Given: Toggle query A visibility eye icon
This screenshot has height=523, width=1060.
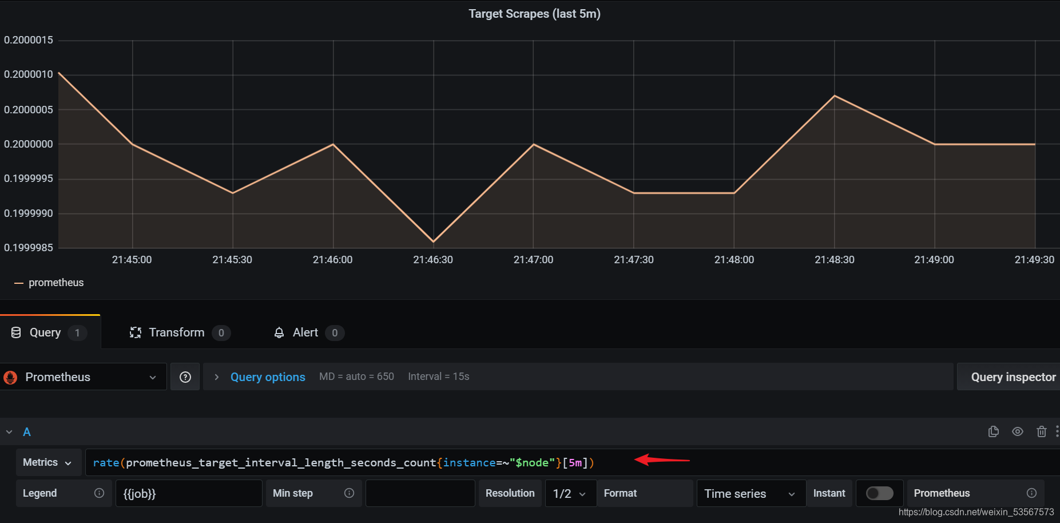Looking at the screenshot, I should pyautogui.click(x=1018, y=431).
